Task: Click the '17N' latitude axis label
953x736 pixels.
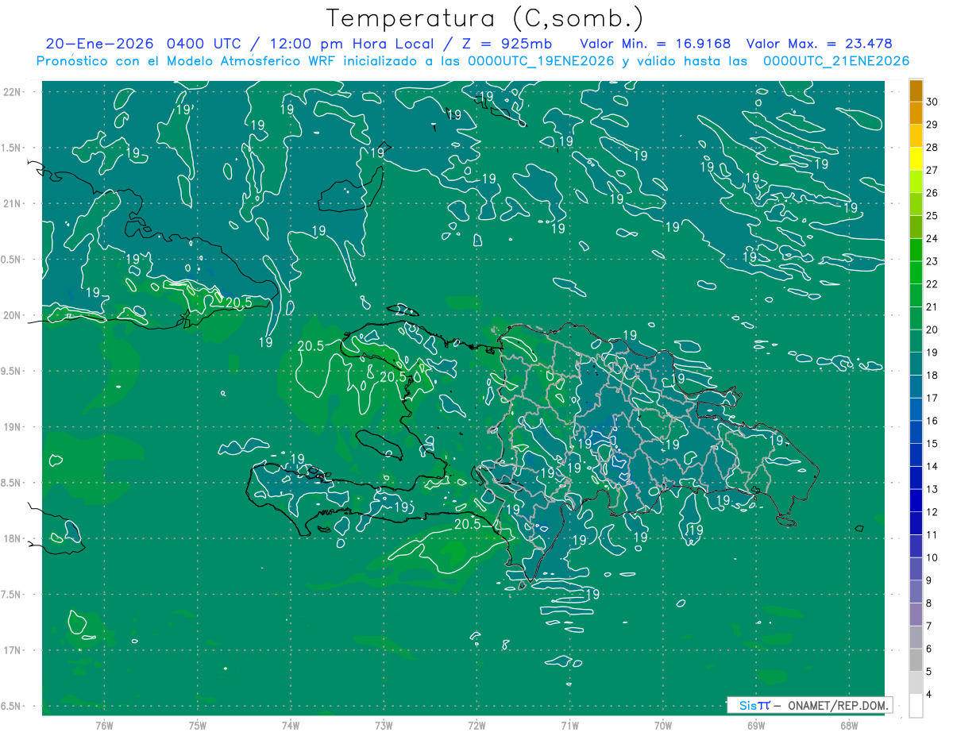Action: point(12,650)
